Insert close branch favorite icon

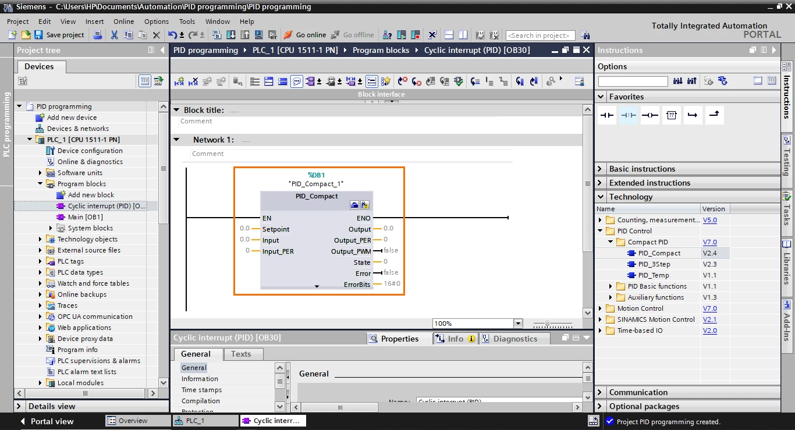[714, 115]
